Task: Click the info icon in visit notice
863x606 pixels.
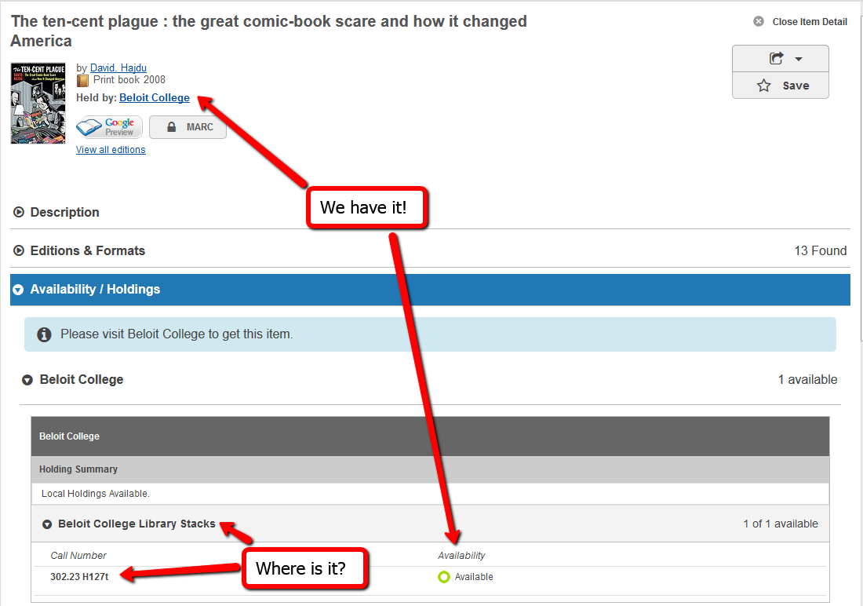Action: [x=44, y=334]
